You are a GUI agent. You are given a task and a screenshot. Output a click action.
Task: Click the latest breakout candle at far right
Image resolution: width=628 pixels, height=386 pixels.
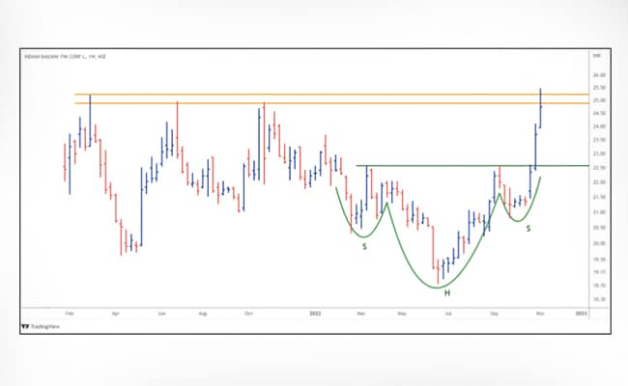coord(541,104)
